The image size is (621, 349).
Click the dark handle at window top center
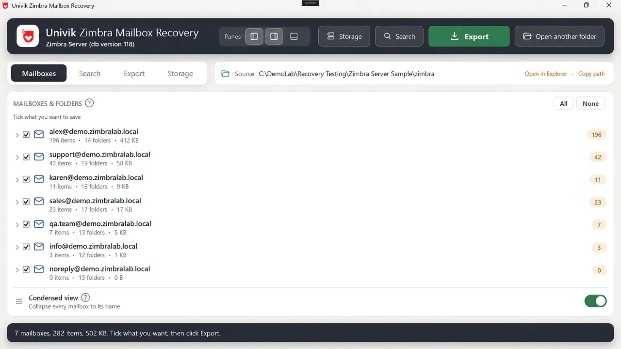pyautogui.click(x=310, y=3)
